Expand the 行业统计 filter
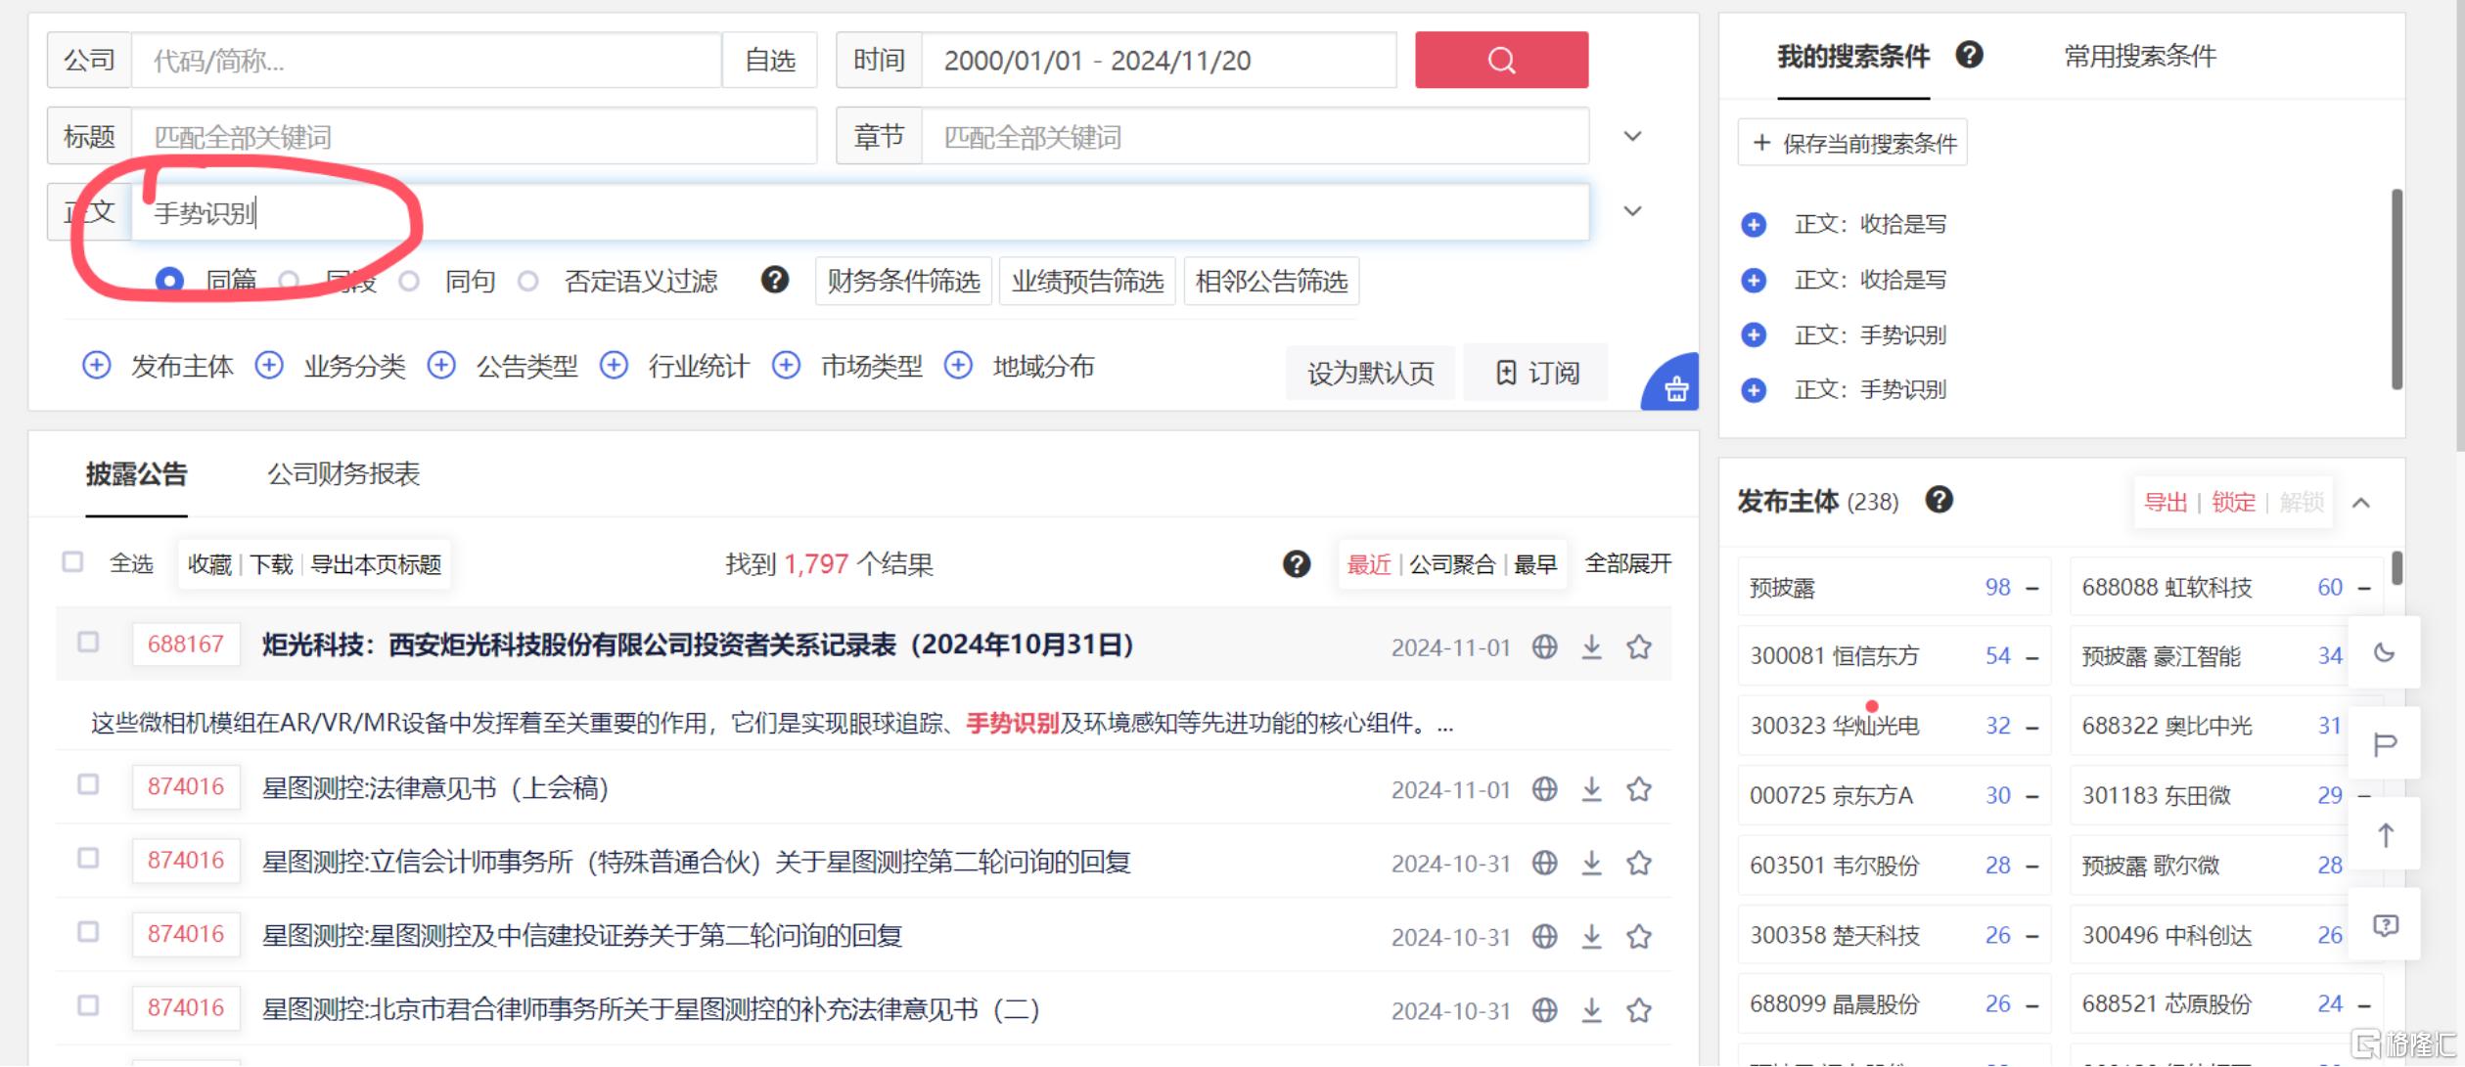 click(x=614, y=366)
